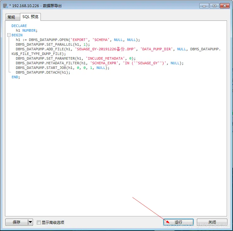Click the 运行 button
The image size is (233, 231).
point(178,222)
